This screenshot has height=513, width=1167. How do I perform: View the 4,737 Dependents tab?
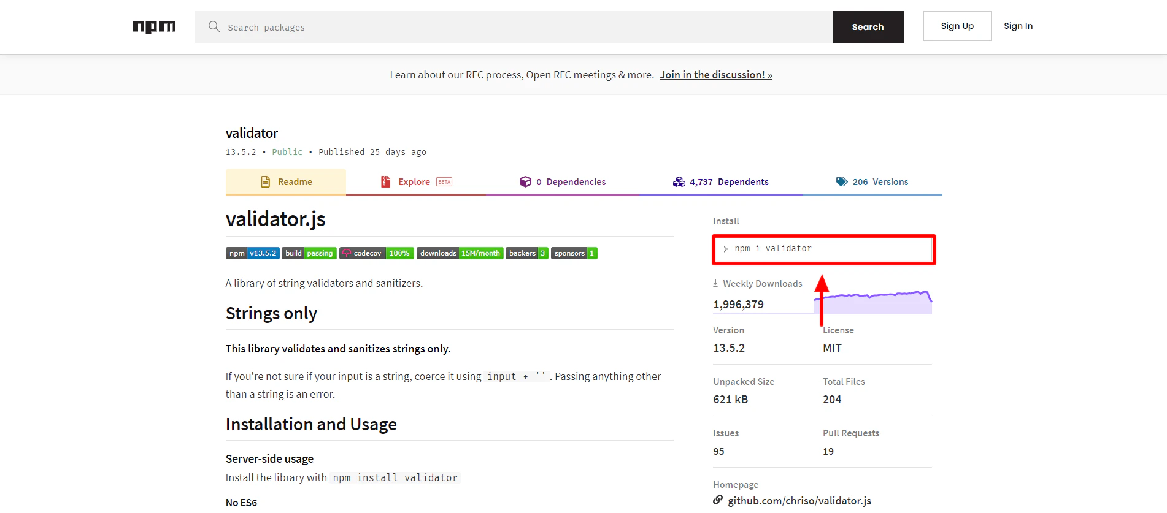pos(721,182)
